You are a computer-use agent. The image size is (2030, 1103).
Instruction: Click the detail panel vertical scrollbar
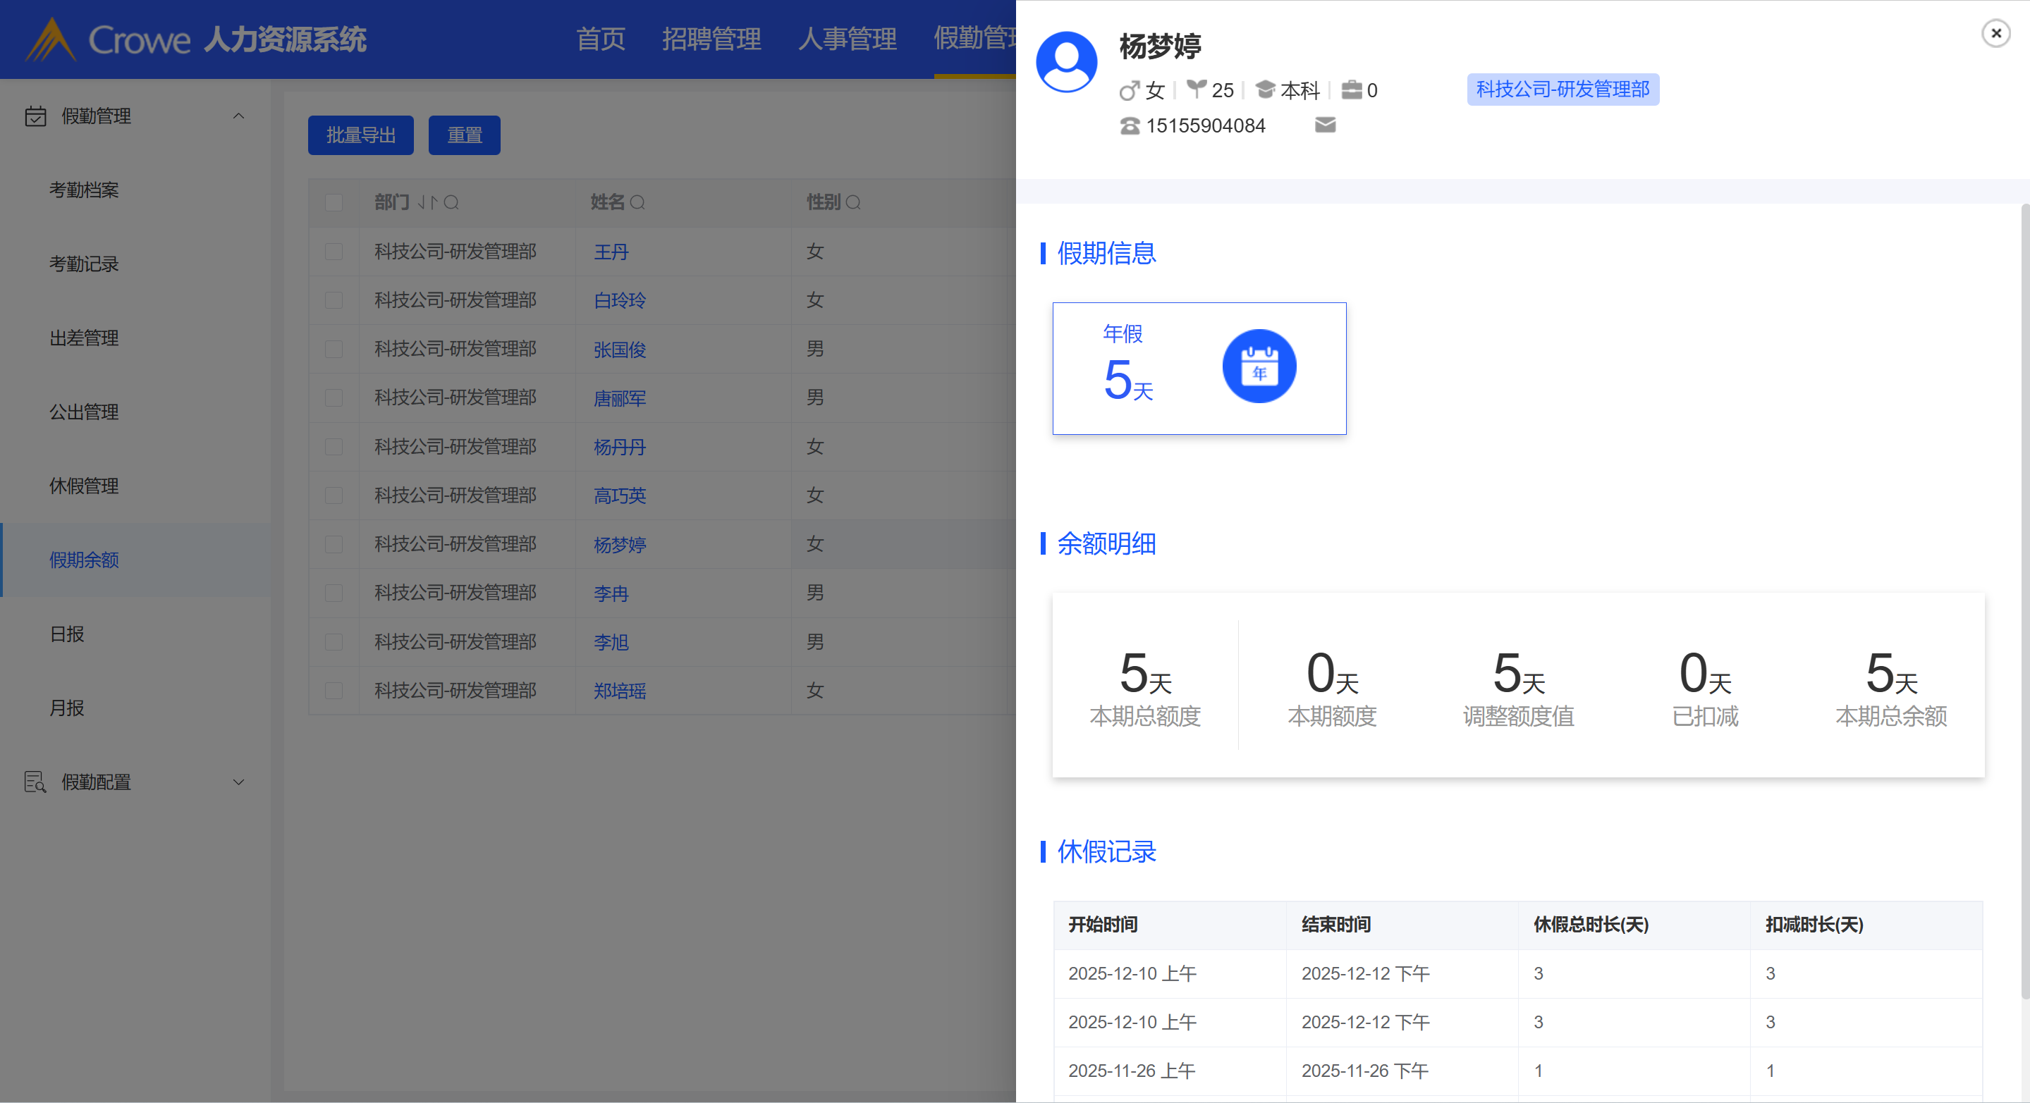[x=2024, y=599]
